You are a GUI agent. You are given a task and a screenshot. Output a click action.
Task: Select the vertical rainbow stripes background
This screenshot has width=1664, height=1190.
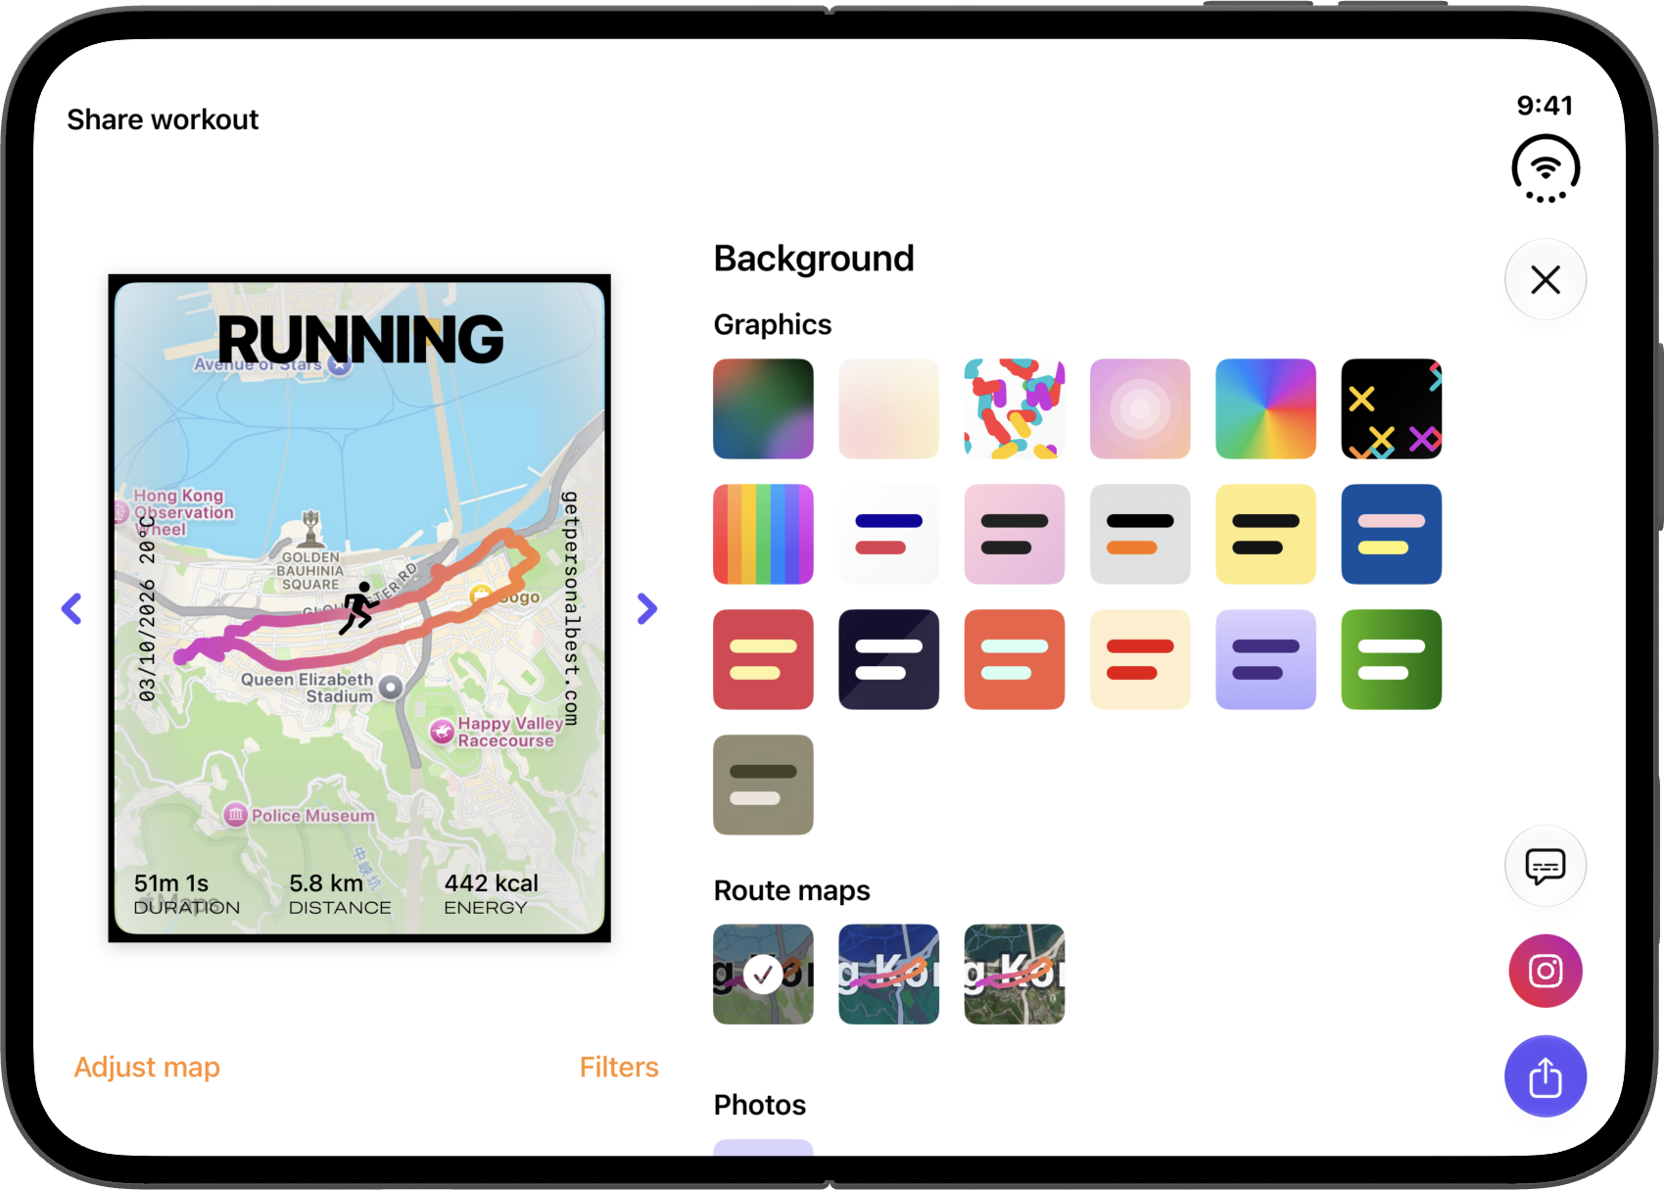click(x=763, y=534)
